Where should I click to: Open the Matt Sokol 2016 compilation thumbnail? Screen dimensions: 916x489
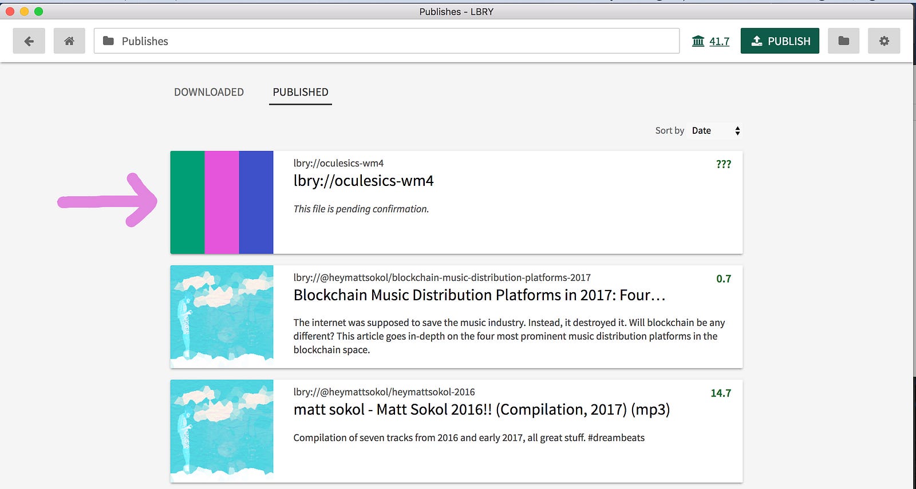point(222,431)
